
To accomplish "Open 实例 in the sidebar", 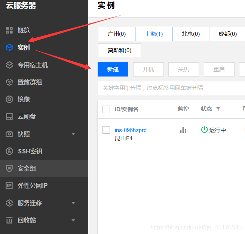I will pos(24,47).
